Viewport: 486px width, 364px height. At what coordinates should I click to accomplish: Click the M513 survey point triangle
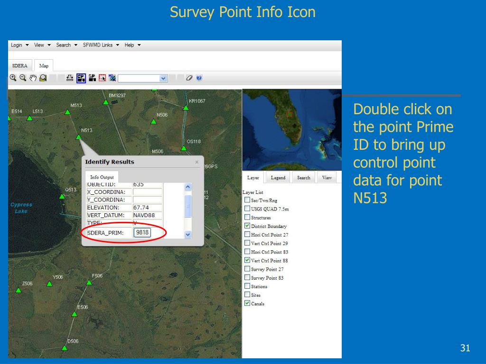(67, 112)
